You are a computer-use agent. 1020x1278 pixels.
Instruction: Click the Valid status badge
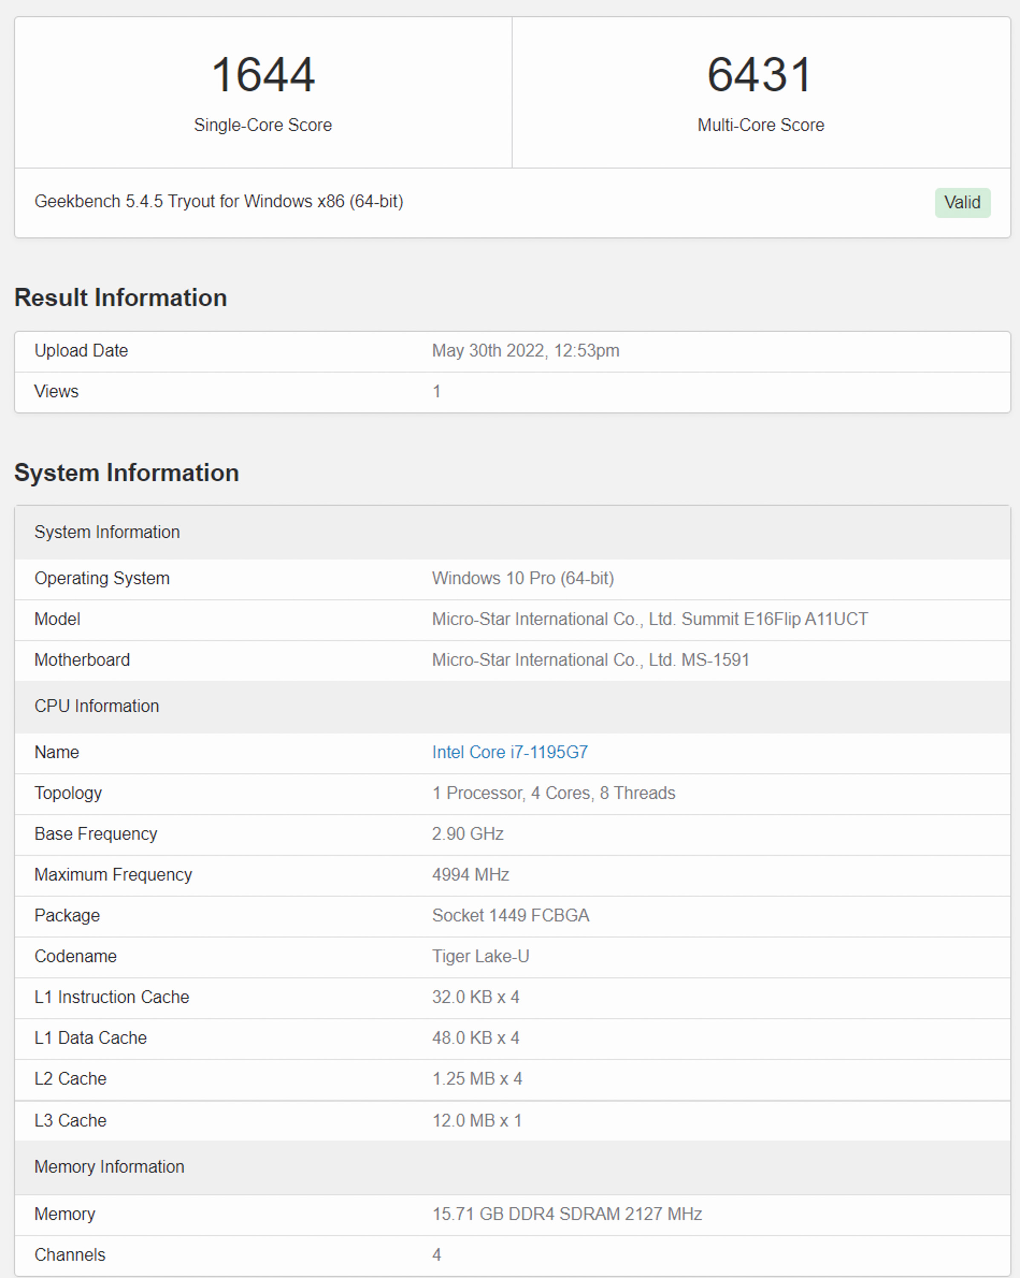pyautogui.click(x=962, y=203)
